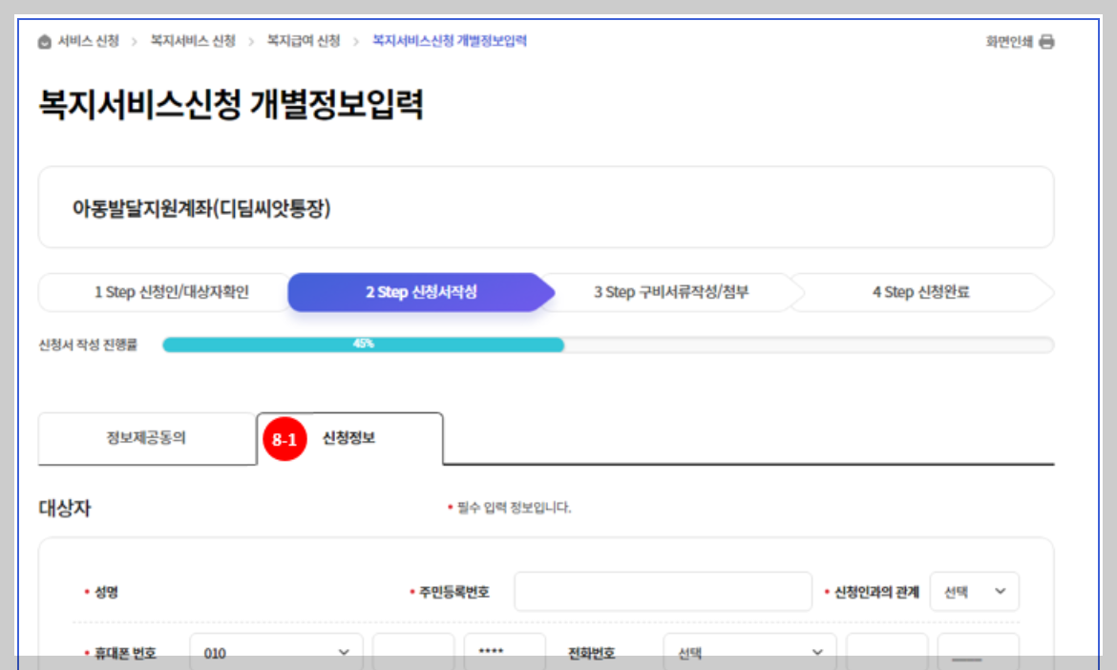Click the 필수 입력 정보입니다 notice text
This screenshot has width=1117, height=670.
pyautogui.click(x=514, y=507)
